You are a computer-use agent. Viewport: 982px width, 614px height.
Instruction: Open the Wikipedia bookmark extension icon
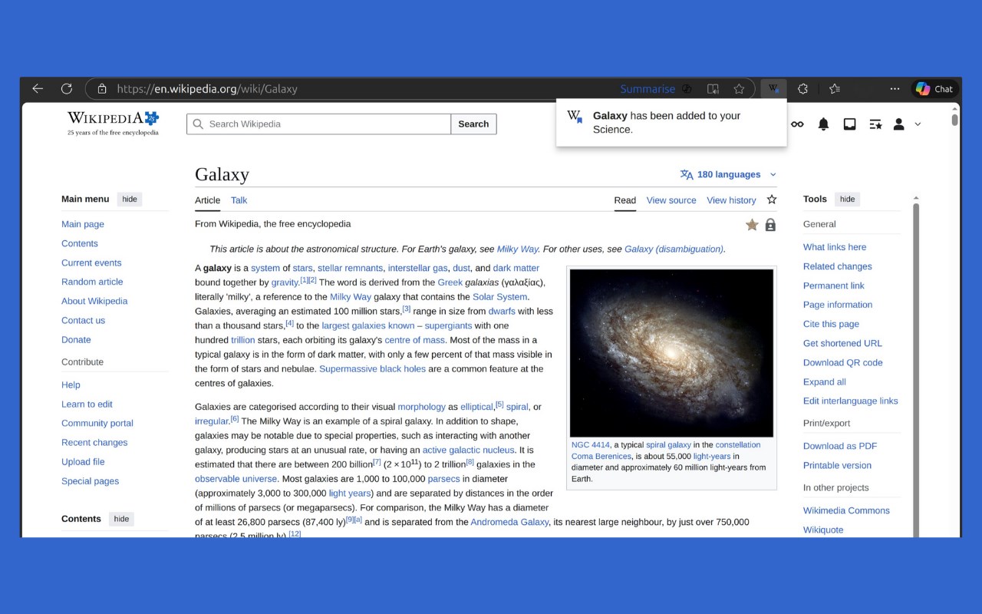[x=774, y=89]
